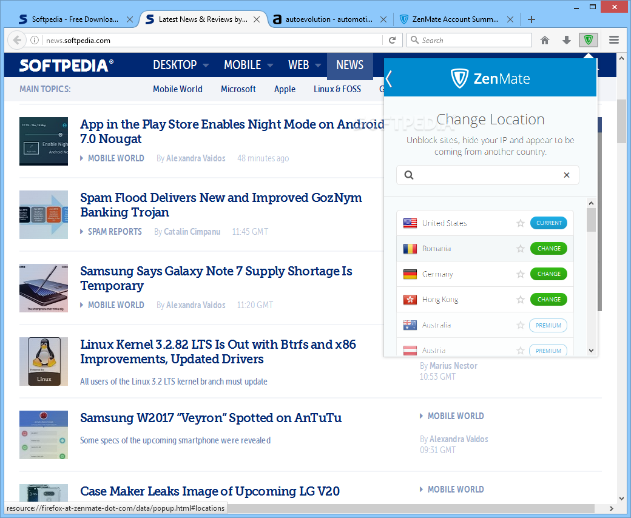631x518 pixels.
Task: Open the Firefox downloads arrow icon
Action: pos(567,40)
